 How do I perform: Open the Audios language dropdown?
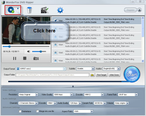coord(119,69)
